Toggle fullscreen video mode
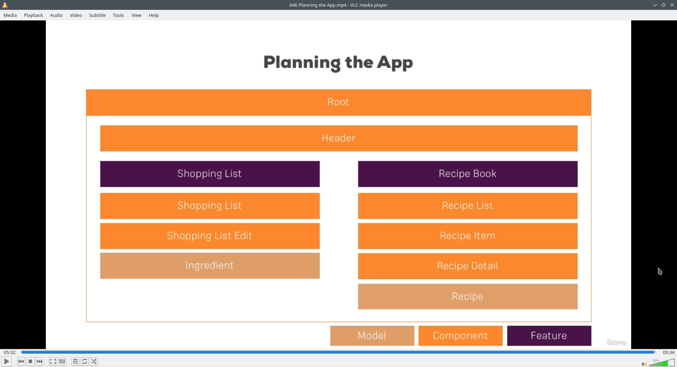The width and height of the screenshot is (677, 367). 53,361
